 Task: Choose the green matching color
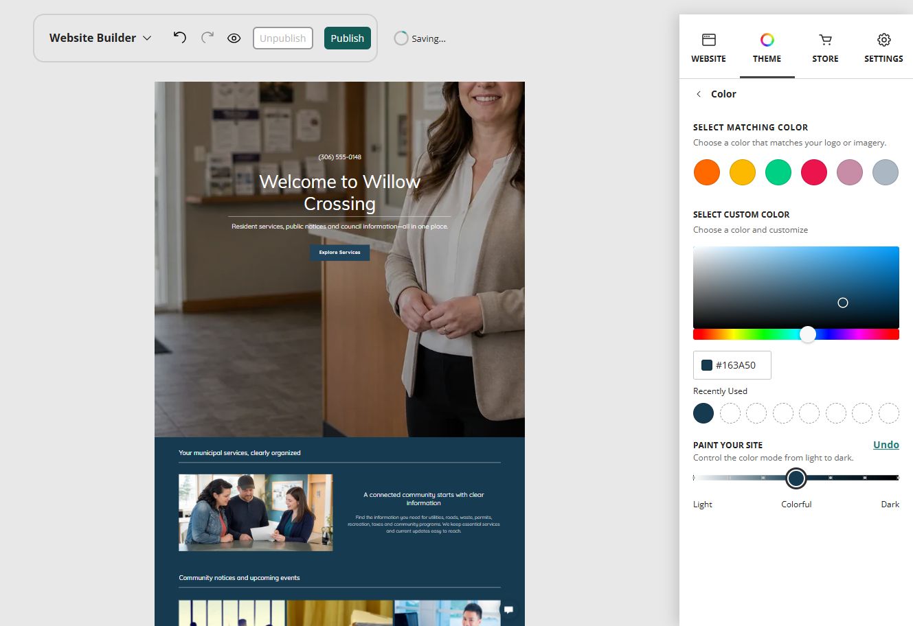778,172
